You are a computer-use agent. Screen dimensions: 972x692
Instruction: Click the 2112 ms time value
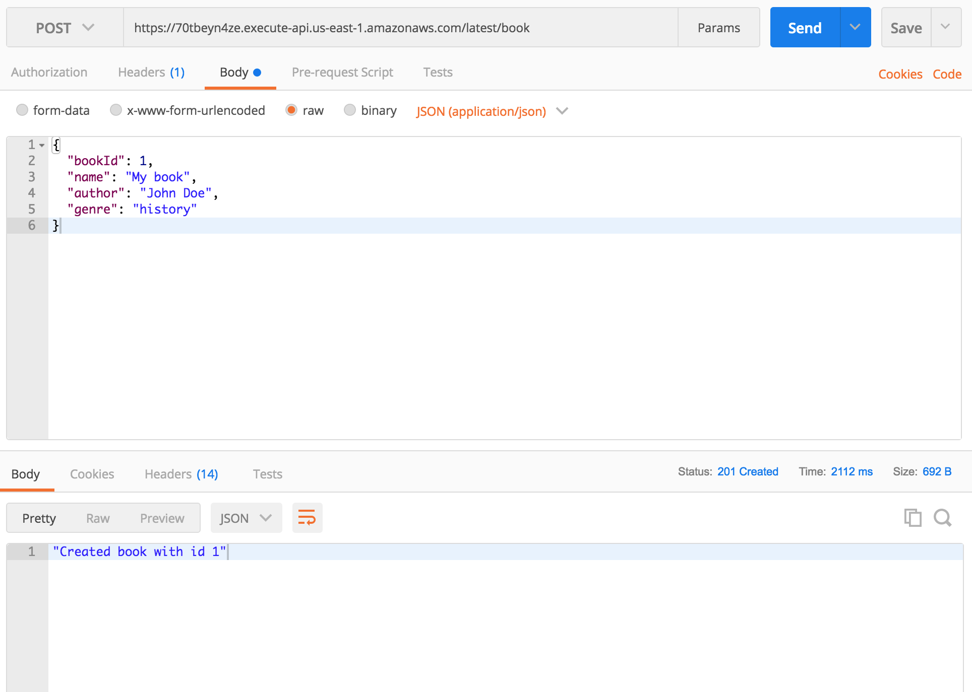click(x=852, y=471)
